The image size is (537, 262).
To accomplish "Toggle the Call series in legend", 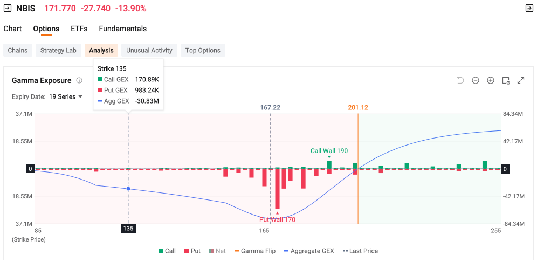I will [167, 251].
